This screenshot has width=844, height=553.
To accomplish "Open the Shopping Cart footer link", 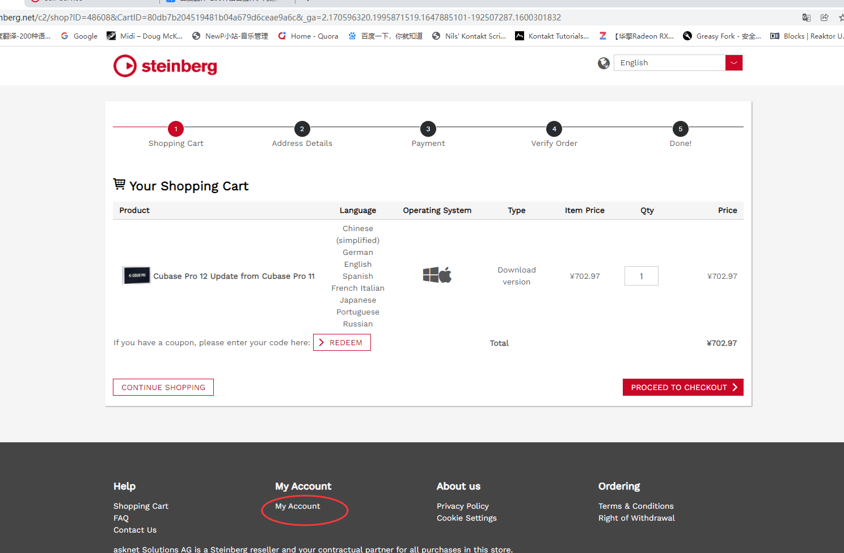I will pos(141,506).
